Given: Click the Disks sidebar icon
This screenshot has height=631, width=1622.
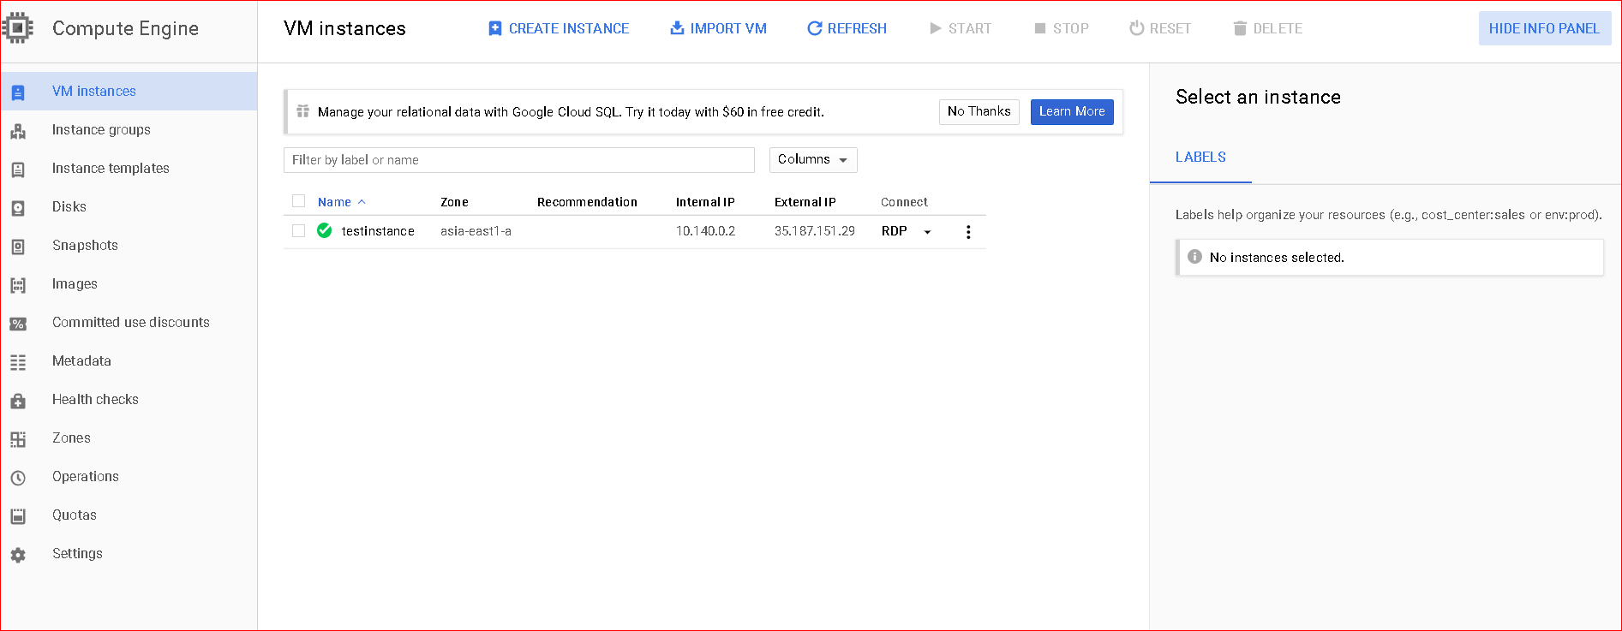Looking at the screenshot, I should coord(18,208).
